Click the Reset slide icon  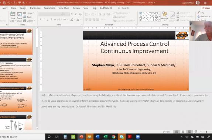coord(27,17)
